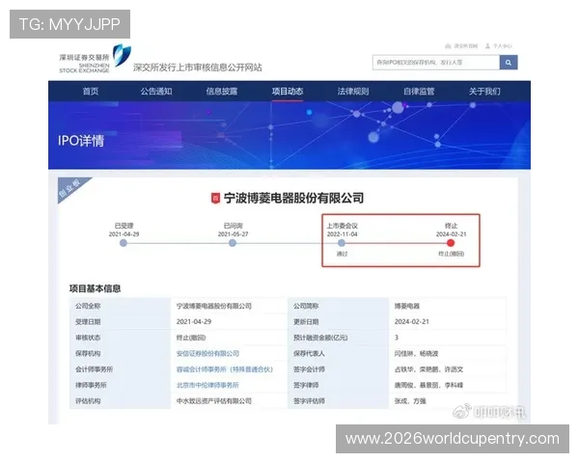
Task: Select the 更新日期 value 2024-02-21 in the table
Action: point(412,321)
